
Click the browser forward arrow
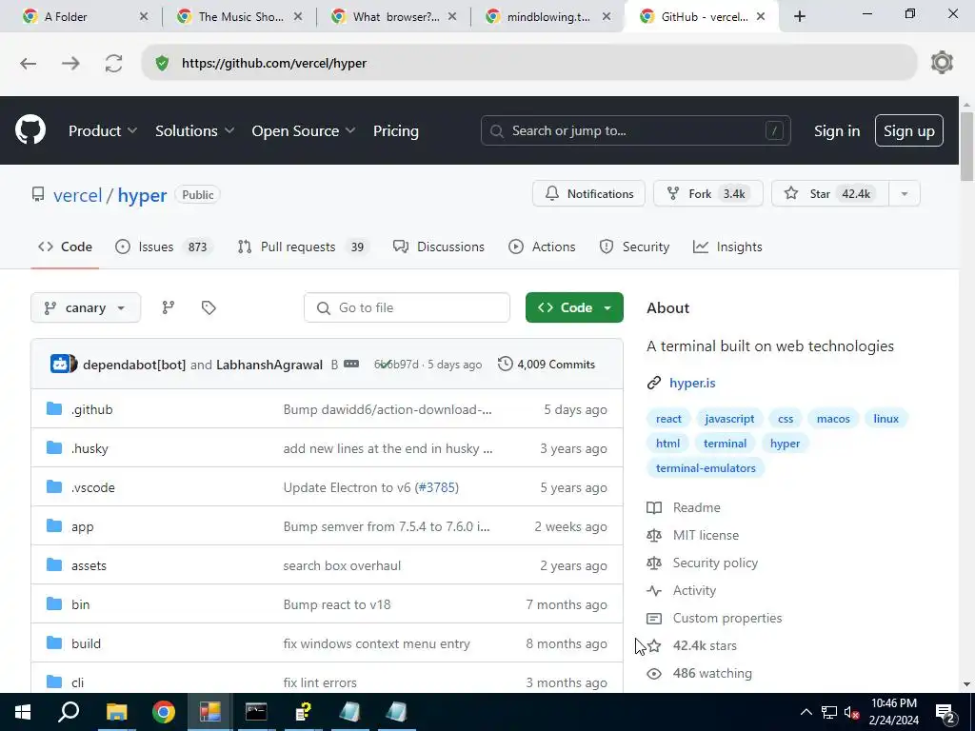coord(70,64)
